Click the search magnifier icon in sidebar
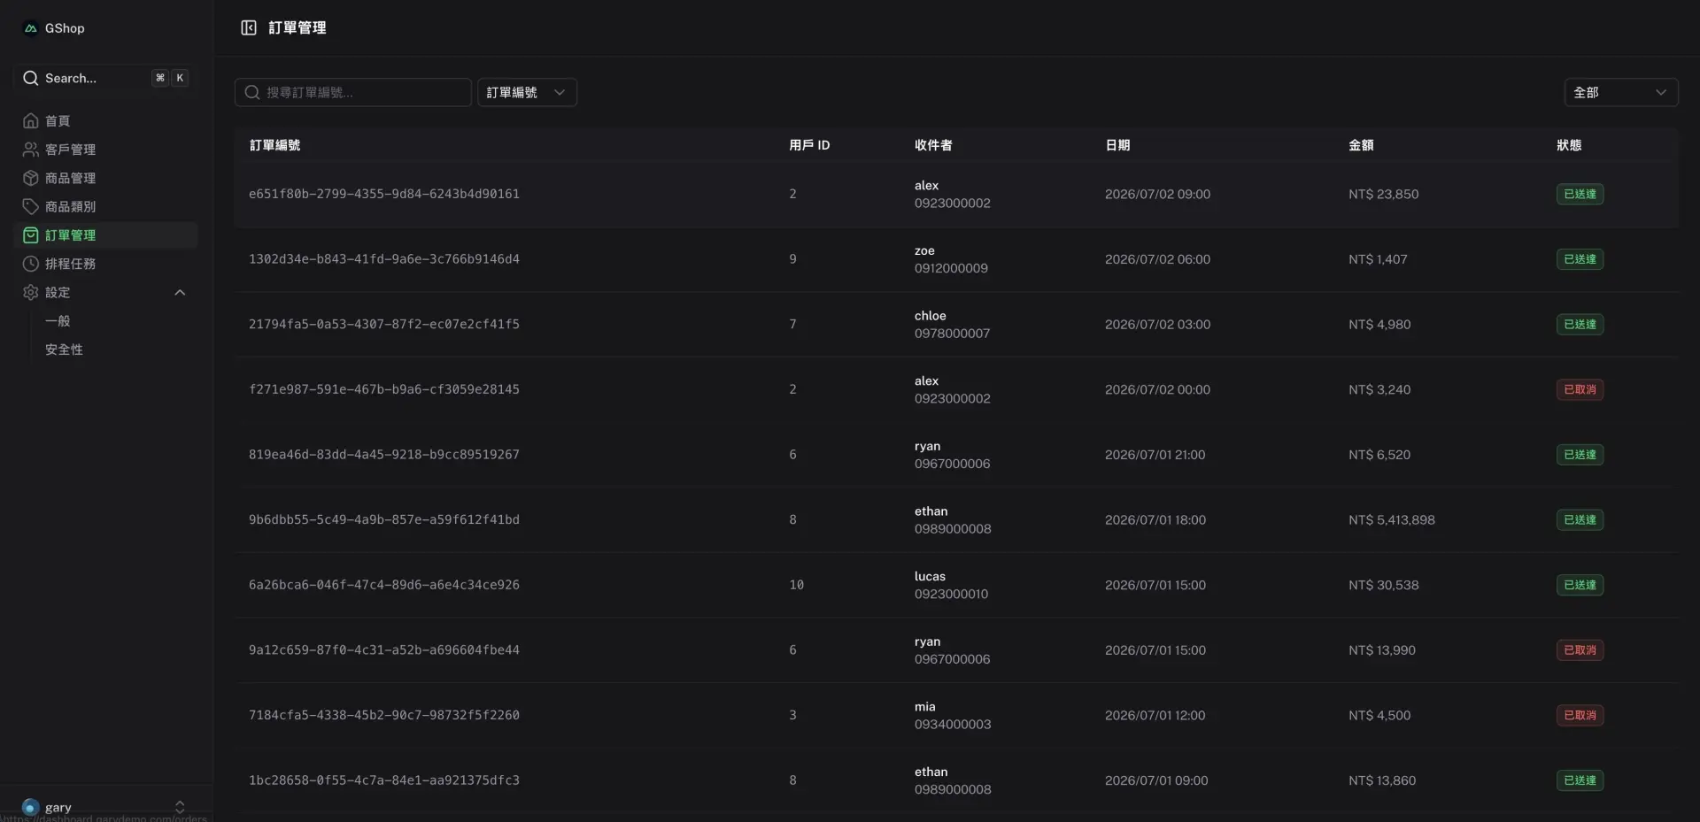Image resolution: width=1700 pixels, height=822 pixels. [30, 78]
